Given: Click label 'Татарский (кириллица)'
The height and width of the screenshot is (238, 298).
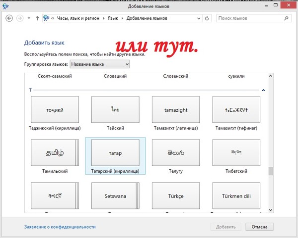Looking at the screenshot, I should [x=115, y=171].
